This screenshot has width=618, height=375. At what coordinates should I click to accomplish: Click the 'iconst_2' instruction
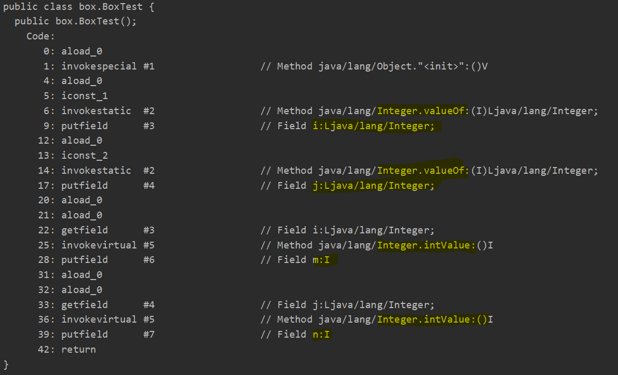click(85, 156)
